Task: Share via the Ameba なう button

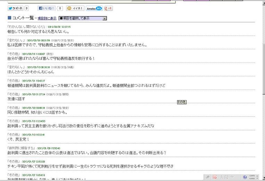Action: tap(94, 8)
